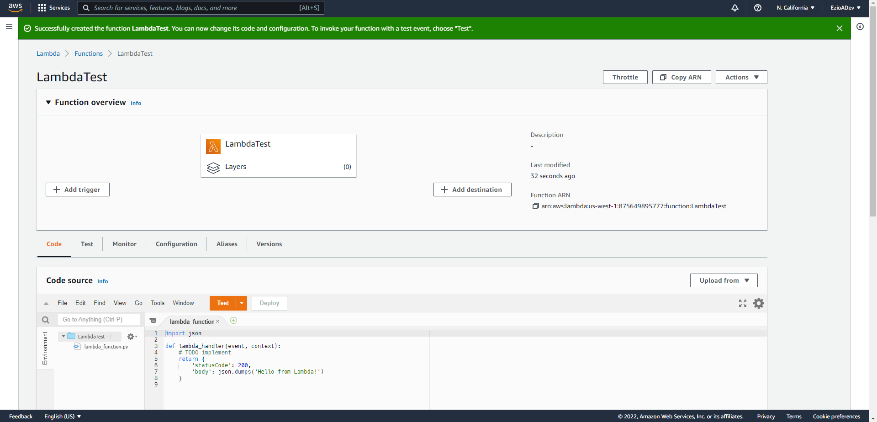
Task: Click the Feedback link in footer
Action: coord(21,417)
